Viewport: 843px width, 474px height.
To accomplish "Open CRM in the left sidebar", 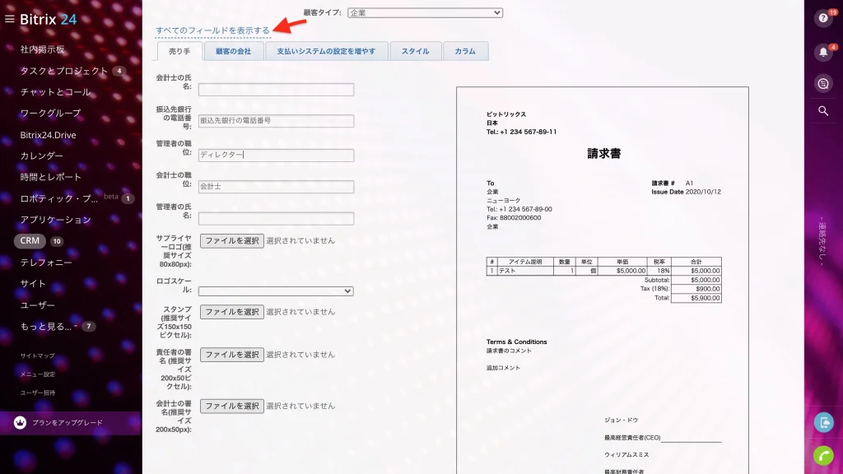I will tap(30, 241).
